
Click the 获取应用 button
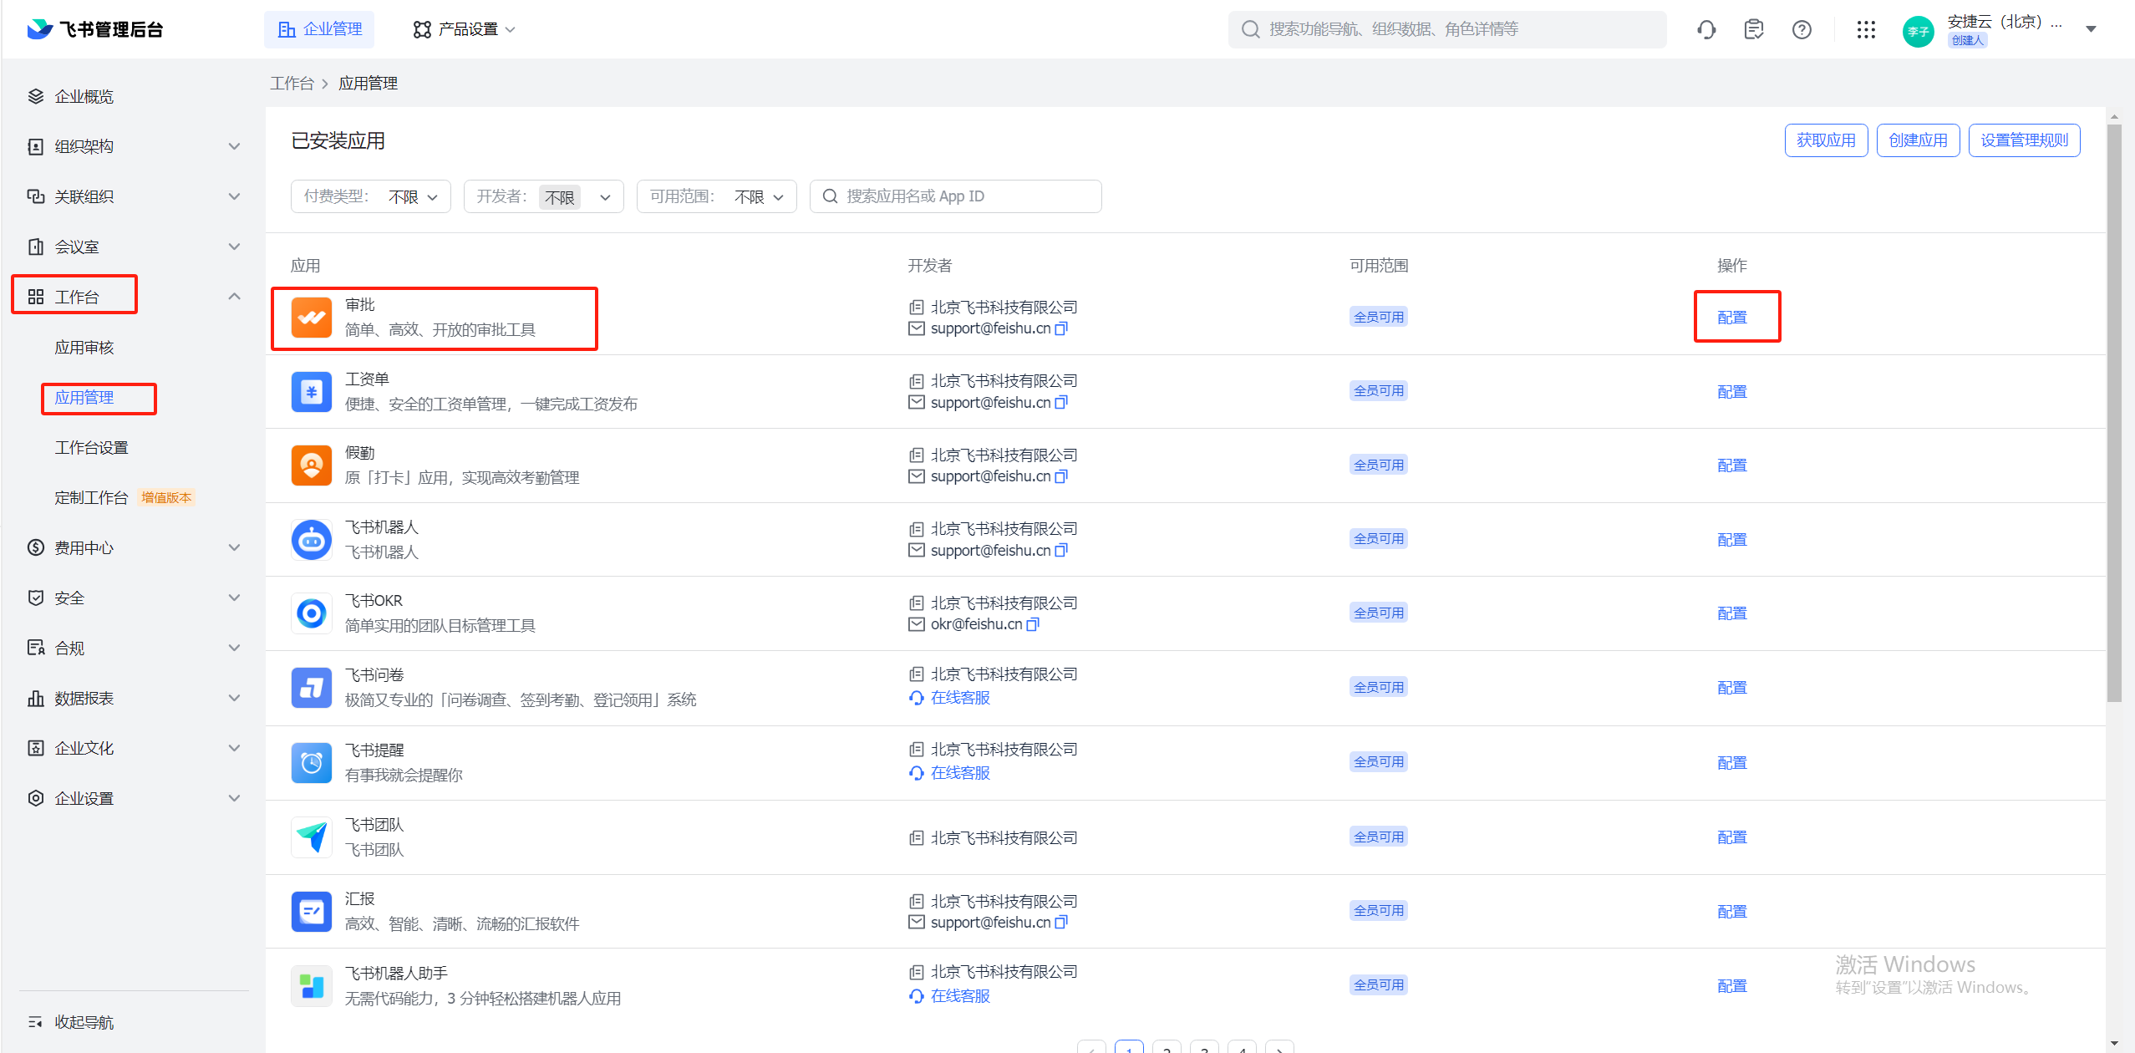tap(1826, 140)
